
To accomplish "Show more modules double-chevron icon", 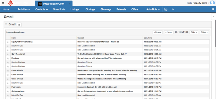I will pos(173,9).
